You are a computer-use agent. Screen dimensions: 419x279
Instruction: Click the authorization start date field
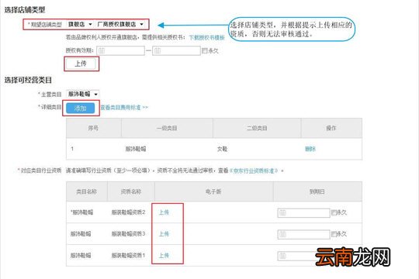(120, 50)
